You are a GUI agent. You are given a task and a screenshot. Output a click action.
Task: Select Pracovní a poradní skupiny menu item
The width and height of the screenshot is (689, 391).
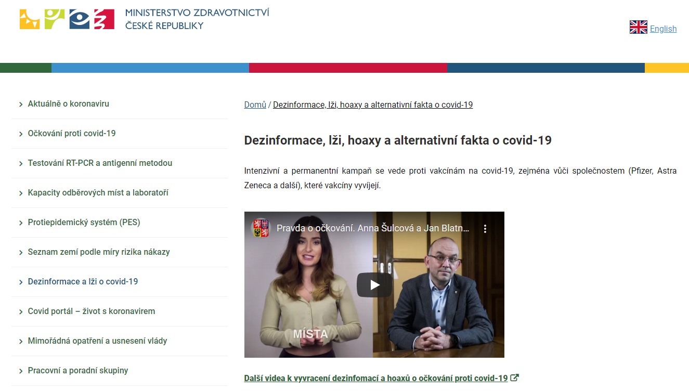(x=78, y=371)
